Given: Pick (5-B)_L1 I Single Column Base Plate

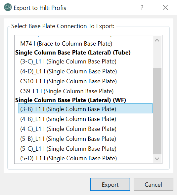Looking at the screenshot, I should coord(68,139).
